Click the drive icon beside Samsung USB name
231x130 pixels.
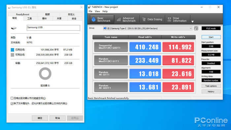pyautogui.click(x=14, y=28)
